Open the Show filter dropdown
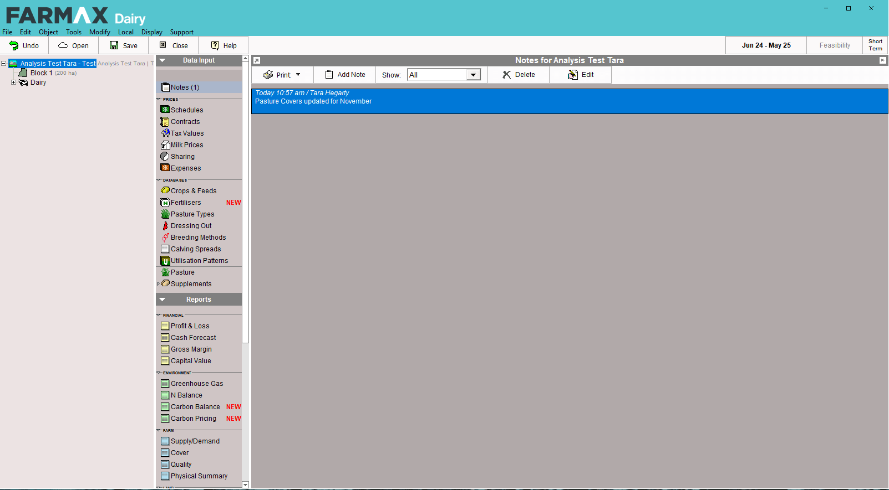This screenshot has width=889, height=490. click(473, 75)
